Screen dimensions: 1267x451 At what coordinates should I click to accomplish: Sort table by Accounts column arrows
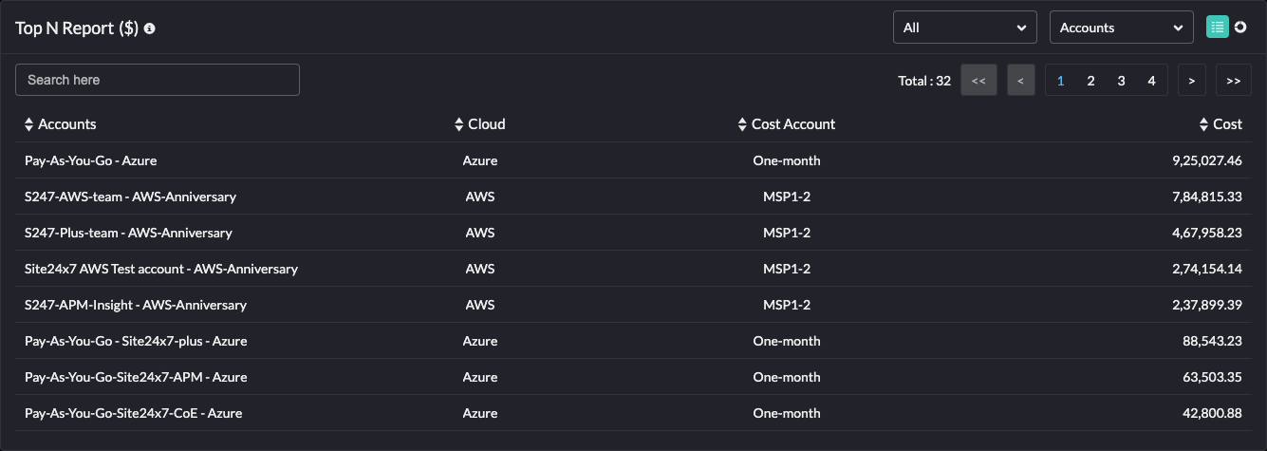[28, 124]
